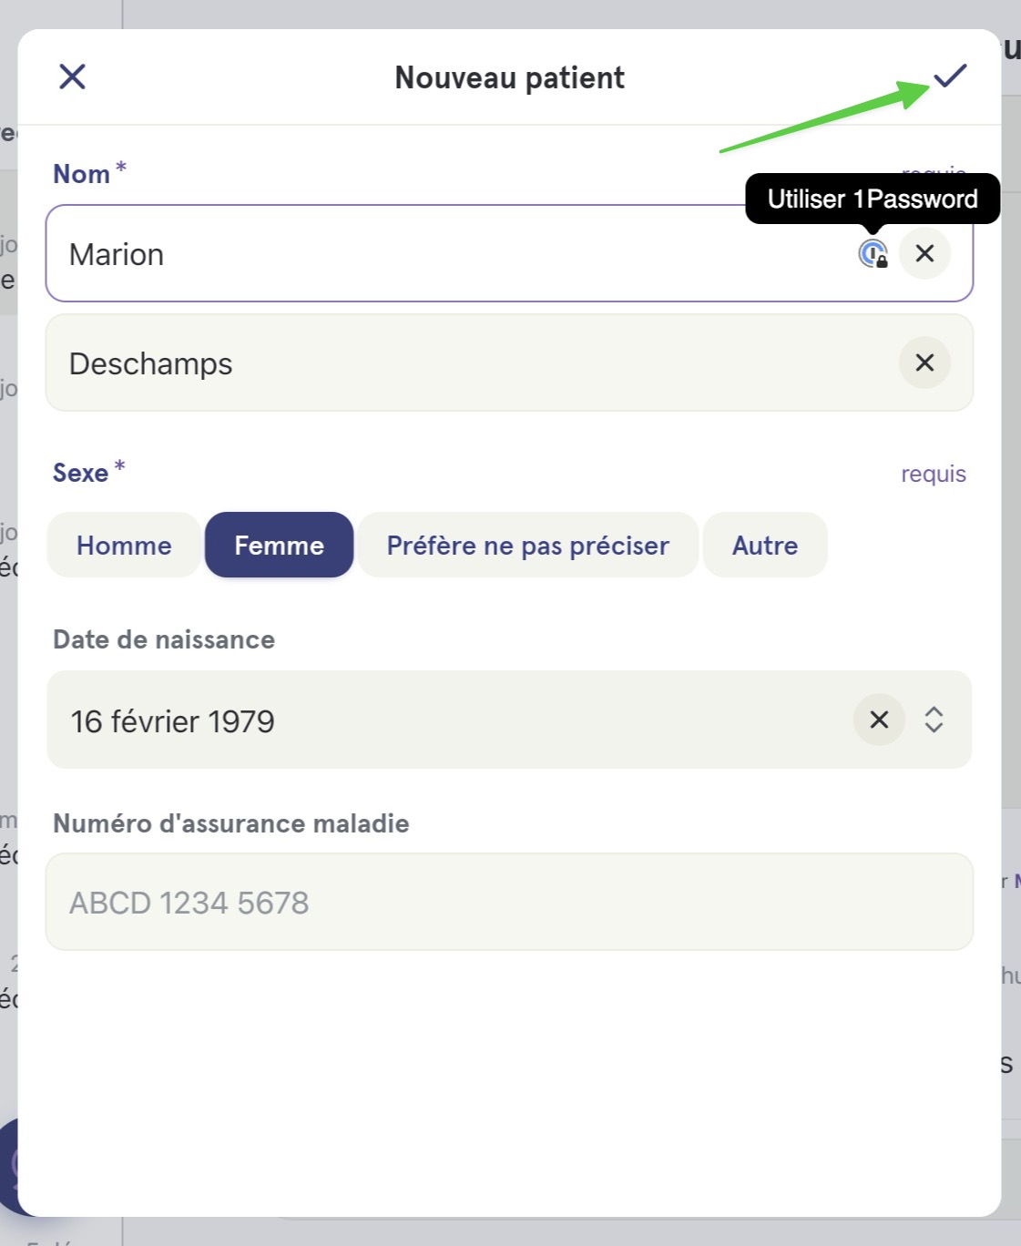Click the Numéro d'assurance maladie label
This screenshot has width=1021, height=1246.
coord(231,823)
